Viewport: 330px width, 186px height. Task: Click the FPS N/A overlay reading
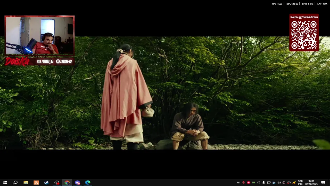coord(277,4)
